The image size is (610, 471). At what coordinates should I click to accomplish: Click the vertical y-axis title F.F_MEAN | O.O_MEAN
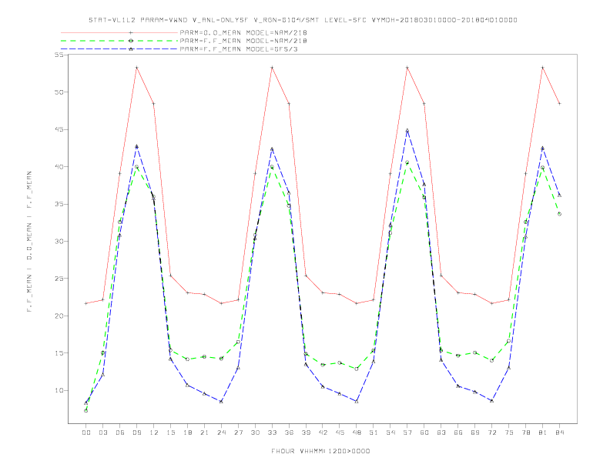pos(29,242)
